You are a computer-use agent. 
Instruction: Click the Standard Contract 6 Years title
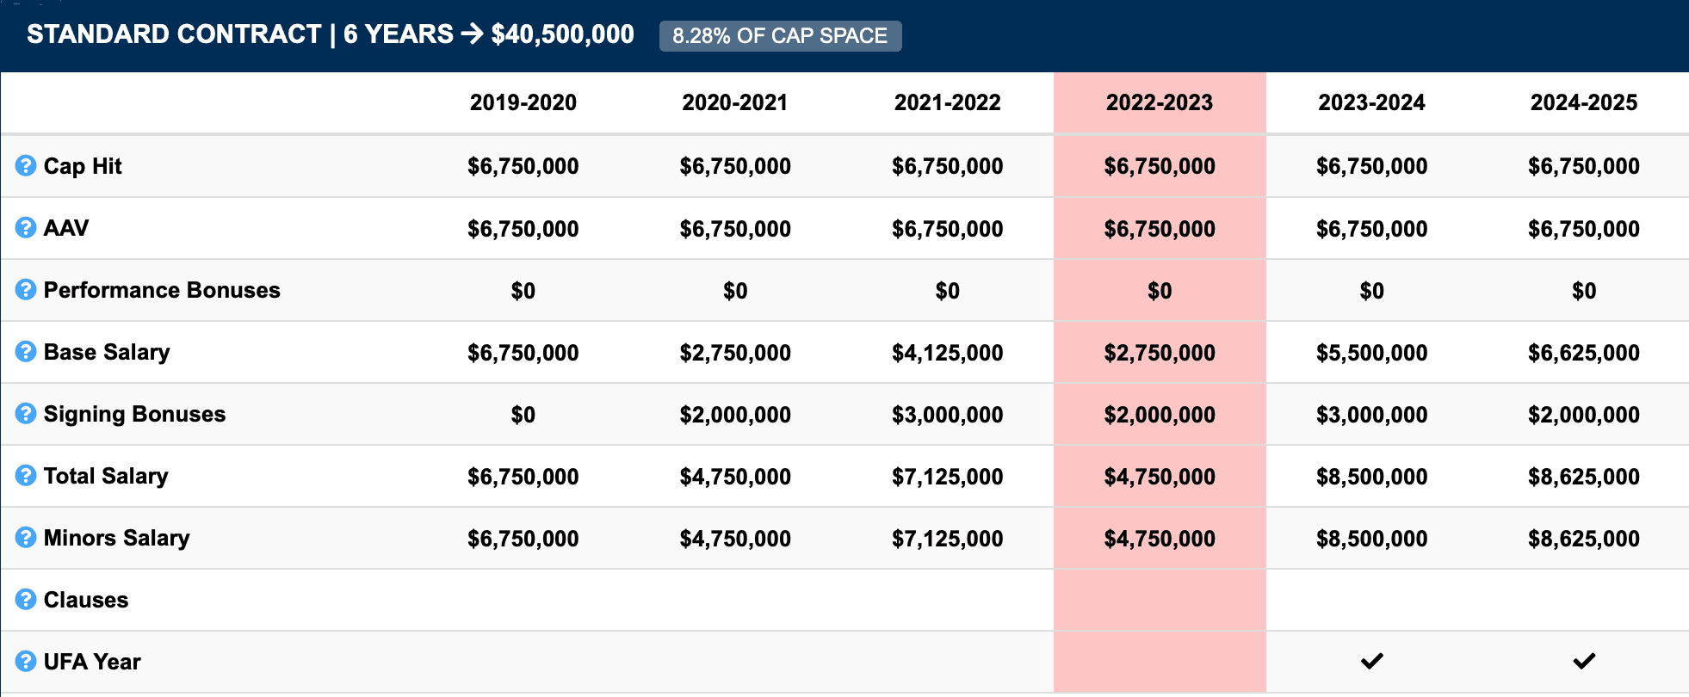[330, 34]
